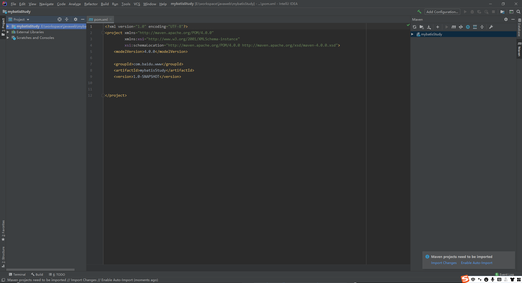The image size is (522, 283).
Task: Open Maven Settings with the wrench icon
Action: 491,27
